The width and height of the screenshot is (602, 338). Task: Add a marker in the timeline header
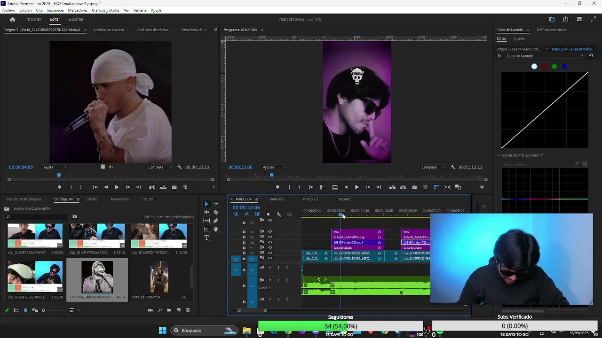[268, 215]
